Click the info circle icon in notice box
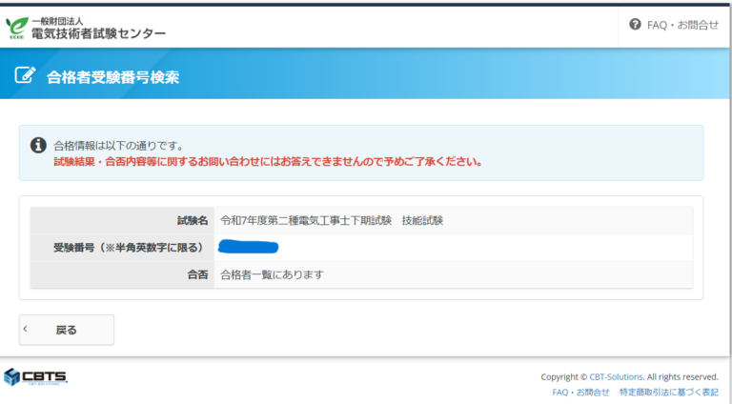The image size is (732, 404). click(x=38, y=145)
